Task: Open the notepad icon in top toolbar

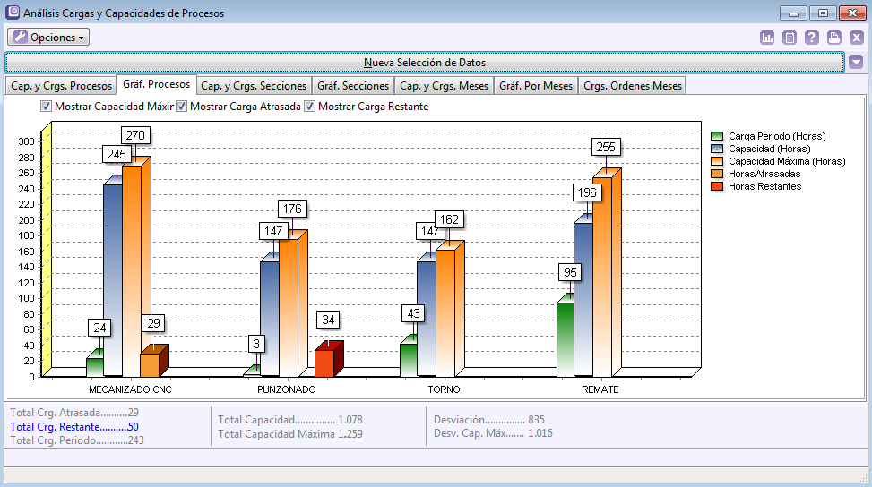Action: click(790, 38)
